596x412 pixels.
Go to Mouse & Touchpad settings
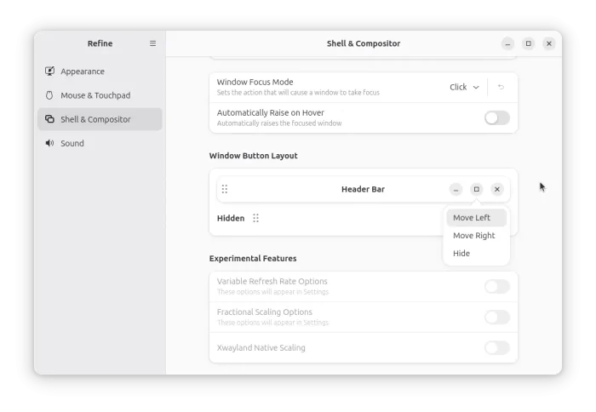click(100, 95)
